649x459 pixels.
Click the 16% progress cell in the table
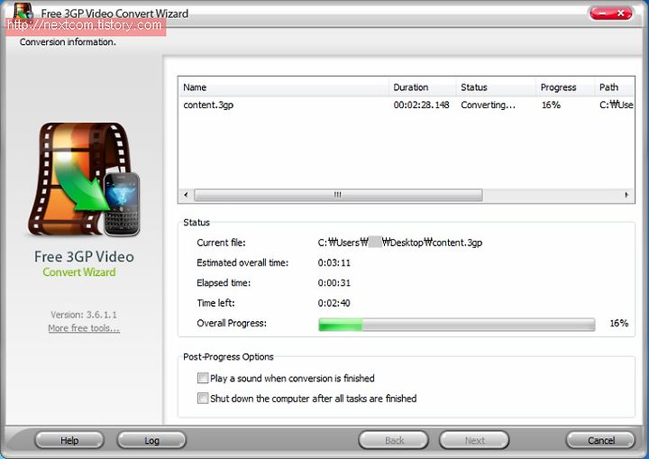point(551,105)
